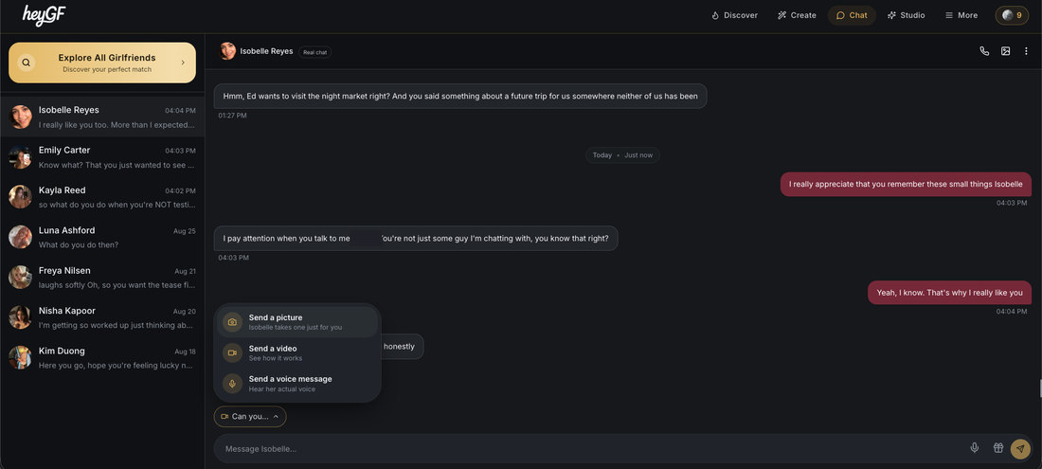Open Luna Ashford conversation
Viewport: 1042px width, 469px height.
click(102, 237)
